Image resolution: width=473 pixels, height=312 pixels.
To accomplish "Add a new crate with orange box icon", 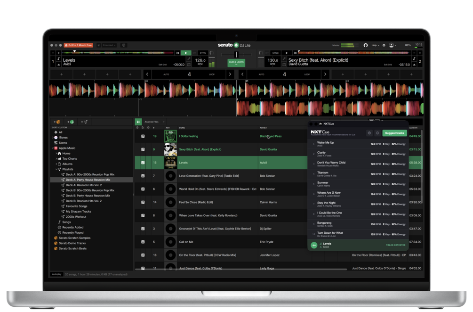I will click(x=56, y=122).
